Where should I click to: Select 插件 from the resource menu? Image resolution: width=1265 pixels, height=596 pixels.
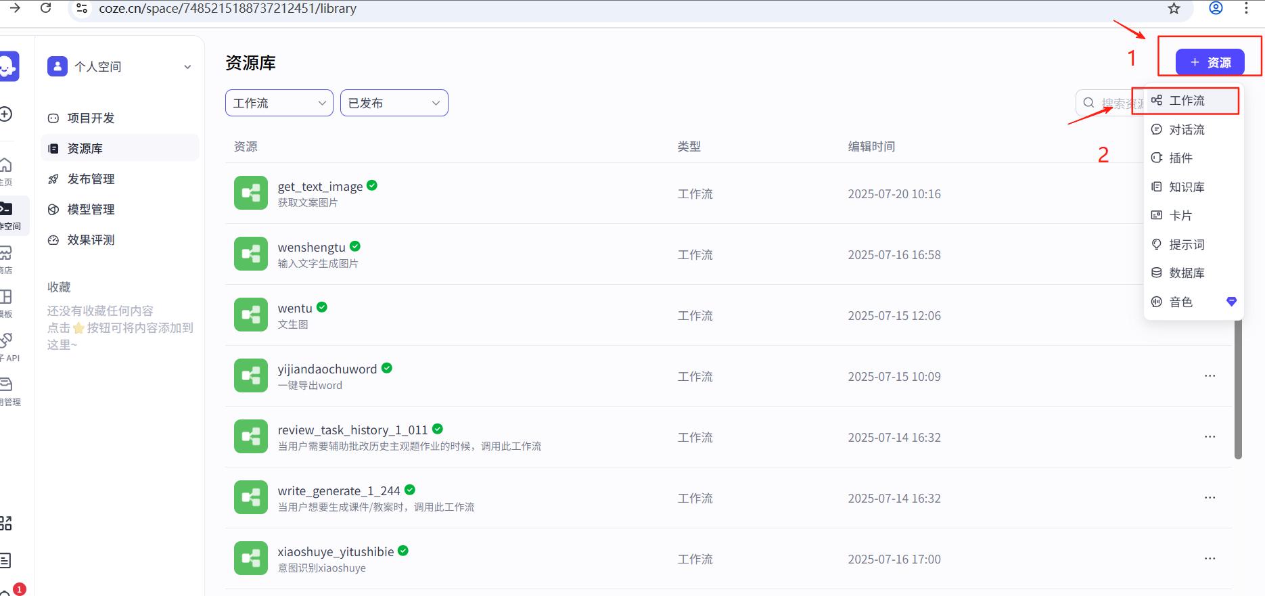pos(1180,158)
